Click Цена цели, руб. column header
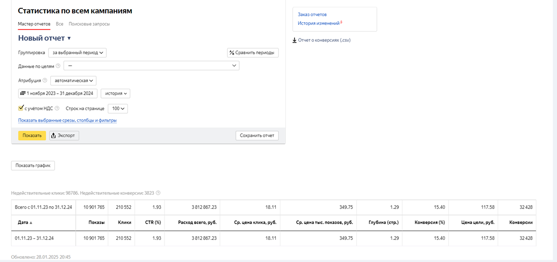Image resolution: width=557 pixels, height=262 pixels. (x=478, y=223)
